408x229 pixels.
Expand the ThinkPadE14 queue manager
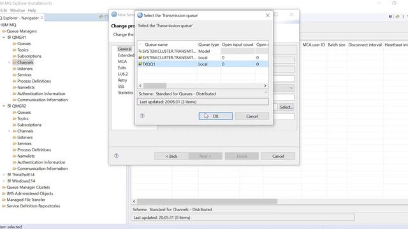click(x=4, y=174)
